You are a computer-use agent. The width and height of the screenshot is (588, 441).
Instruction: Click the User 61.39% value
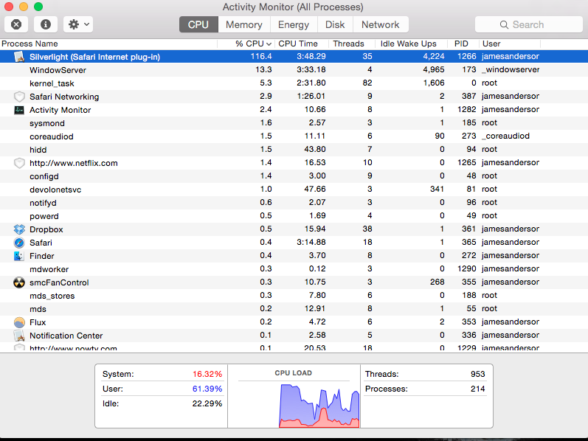[x=207, y=389]
